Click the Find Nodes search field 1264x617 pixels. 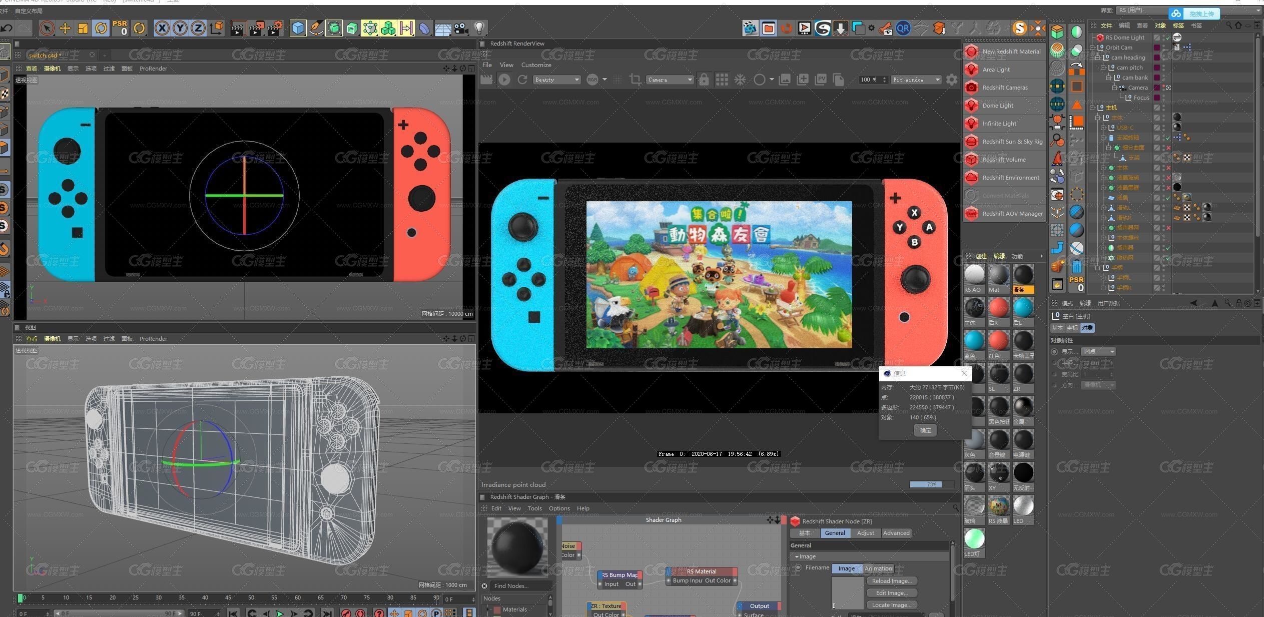tap(522, 586)
